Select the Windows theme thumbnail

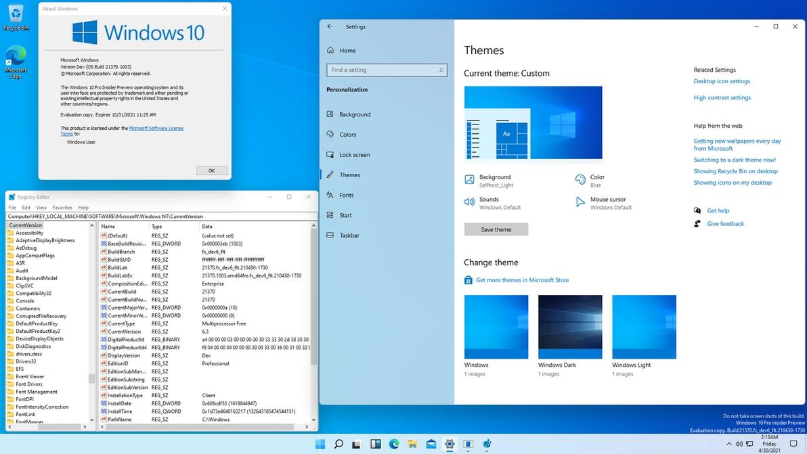pos(496,327)
